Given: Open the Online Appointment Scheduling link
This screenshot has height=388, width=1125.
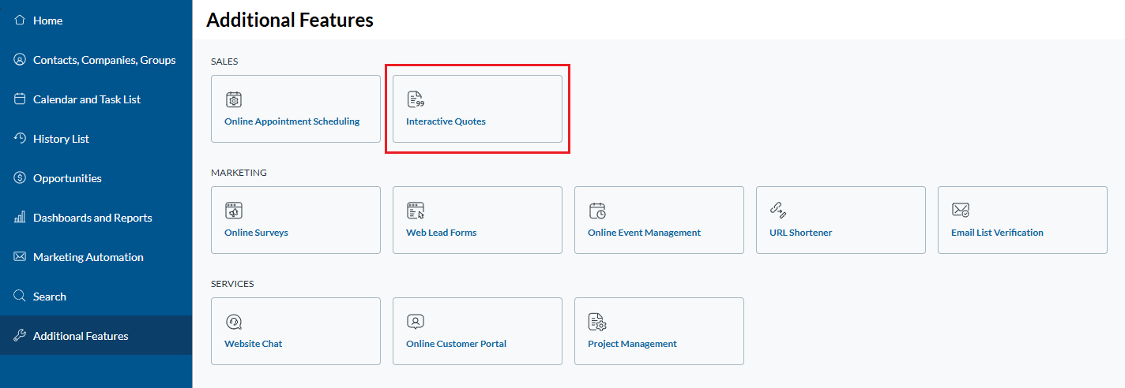Looking at the screenshot, I should point(292,121).
